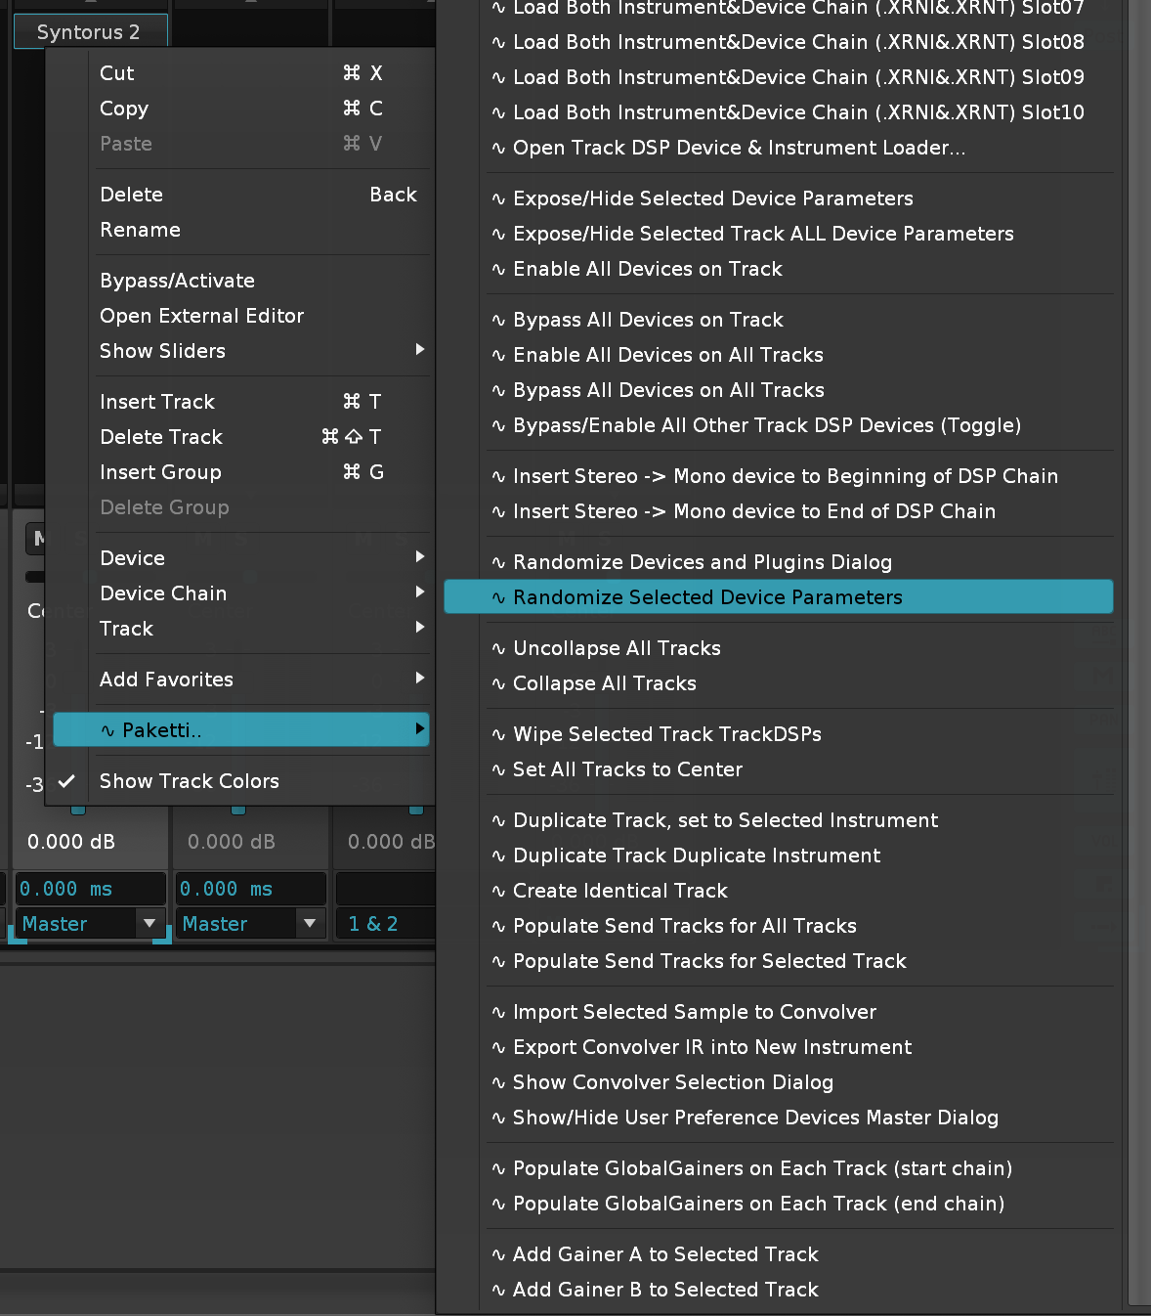Image resolution: width=1151 pixels, height=1316 pixels.
Task: Click Randomize Selected Device Parameters
Action: (707, 597)
